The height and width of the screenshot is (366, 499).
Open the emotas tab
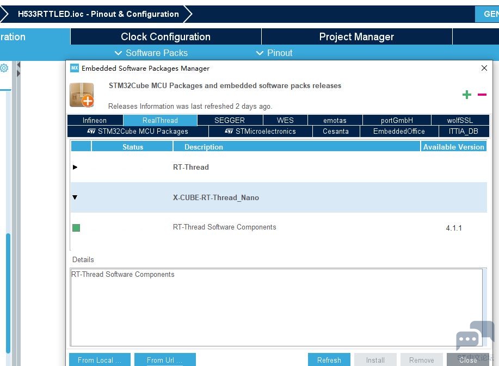[335, 120]
